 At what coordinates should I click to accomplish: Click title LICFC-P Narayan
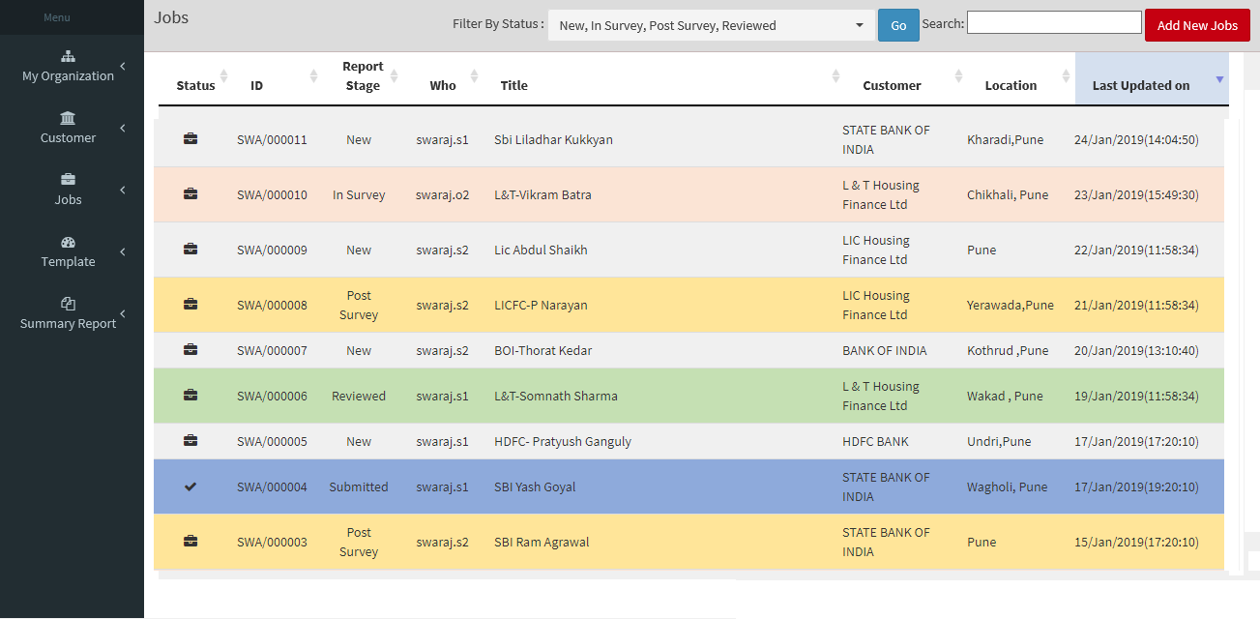(541, 305)
